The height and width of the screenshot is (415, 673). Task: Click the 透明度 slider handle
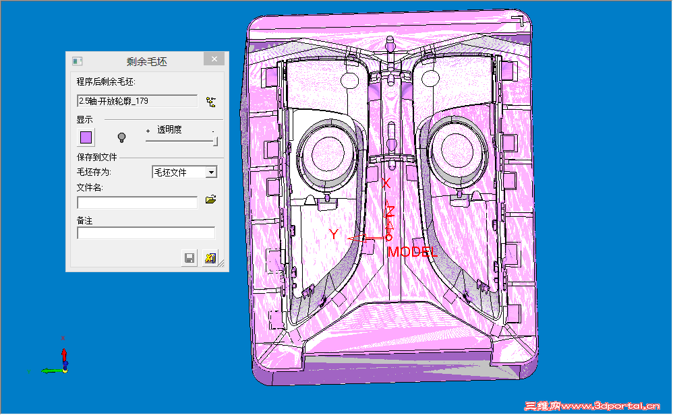click(214, 139)
